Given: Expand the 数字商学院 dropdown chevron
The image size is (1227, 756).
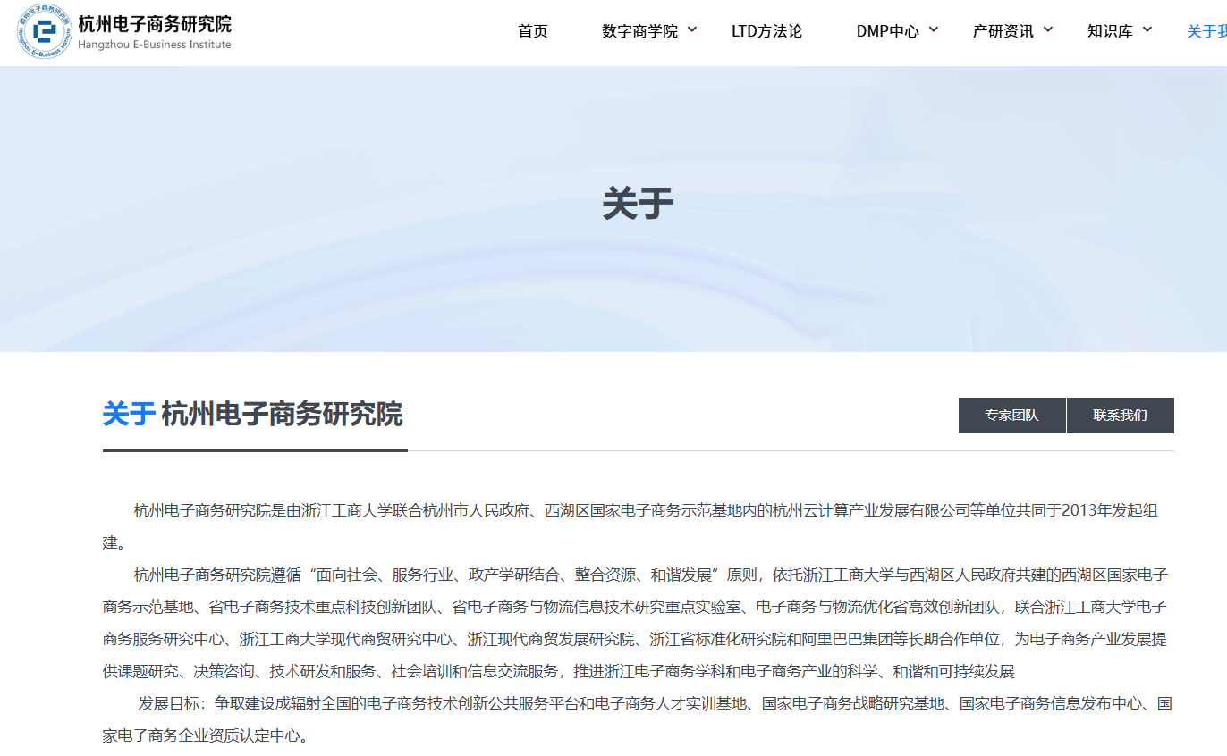Looking at the screenshot, I should pos(692,29).
